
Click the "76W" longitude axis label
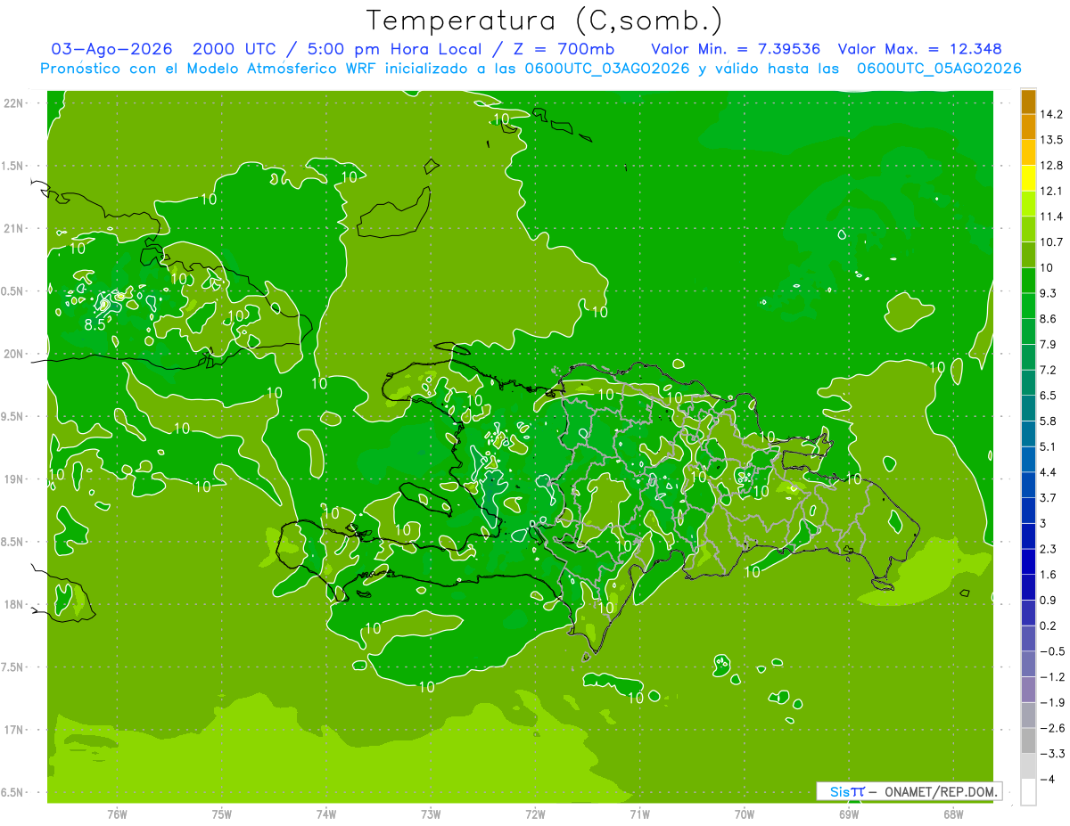(x=117, y=814)
